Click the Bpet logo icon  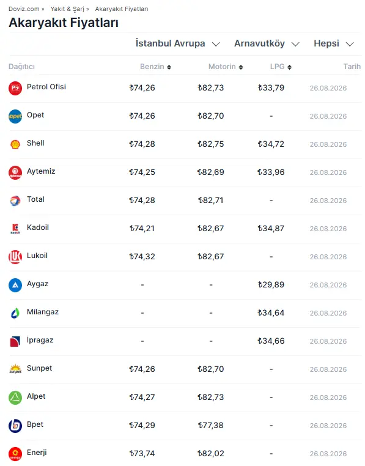(15, 426)
